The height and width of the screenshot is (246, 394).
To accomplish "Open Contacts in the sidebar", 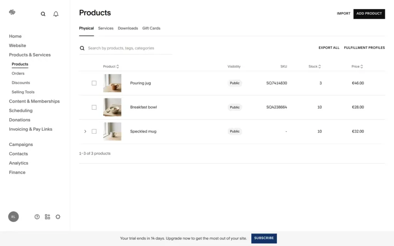I will click(18, 154).
